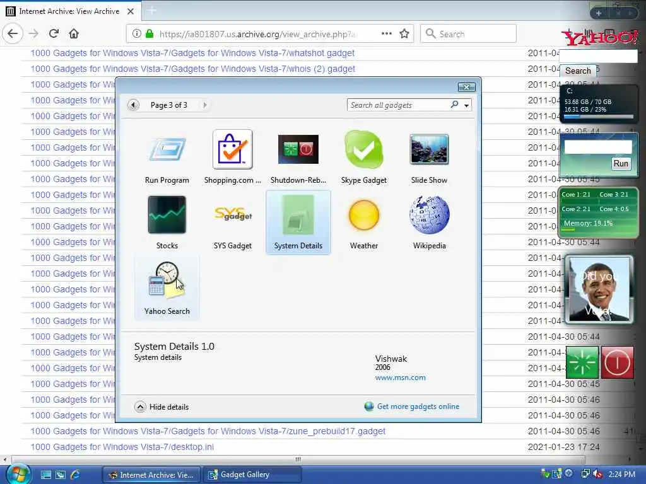Viewport: 646px width, 484px height.
Task: Open page actions three-dot menu
Action: click(387, 33)
